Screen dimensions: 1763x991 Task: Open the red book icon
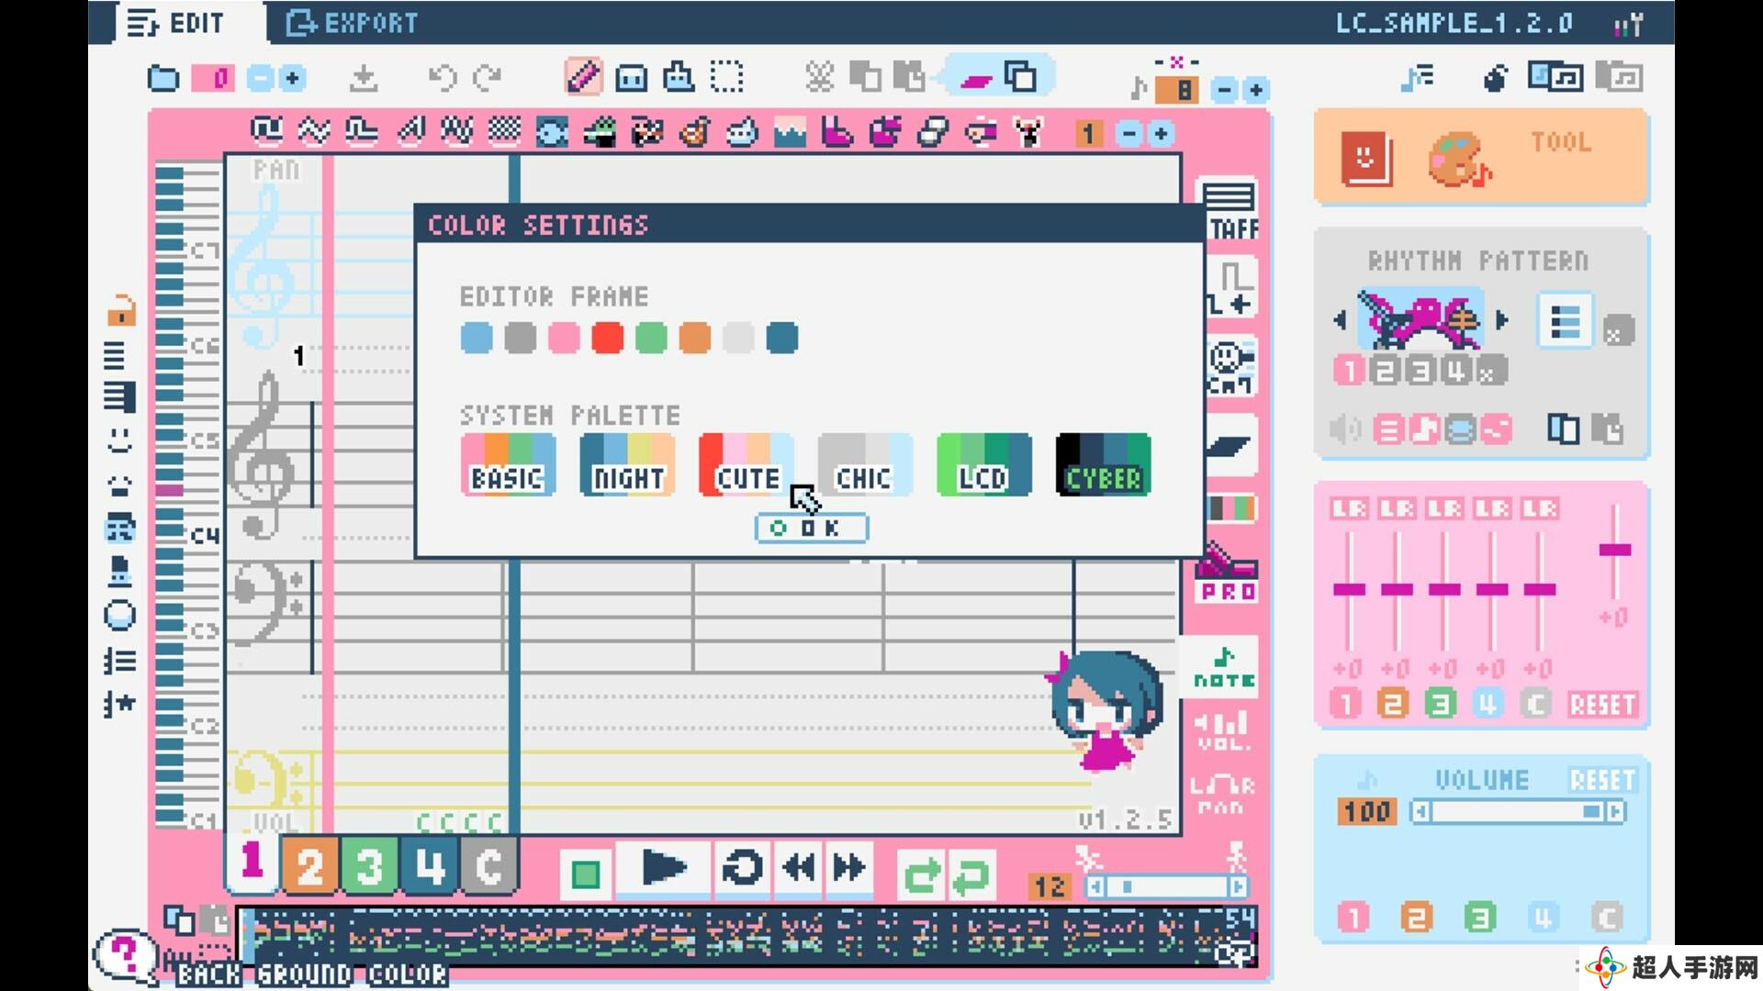pyautogui.click(x=1365, y=158)
